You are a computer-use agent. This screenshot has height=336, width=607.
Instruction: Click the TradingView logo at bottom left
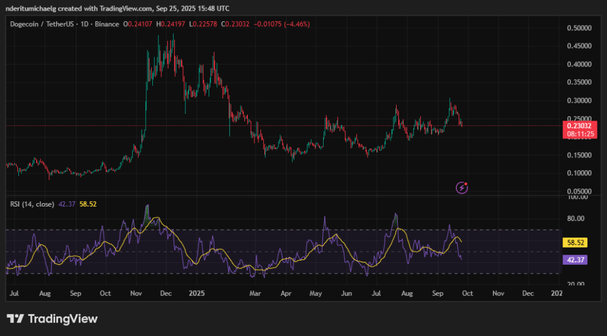click(x=52, y=319)
